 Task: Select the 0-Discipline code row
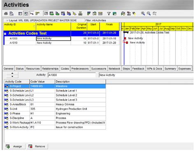(55, 118)
